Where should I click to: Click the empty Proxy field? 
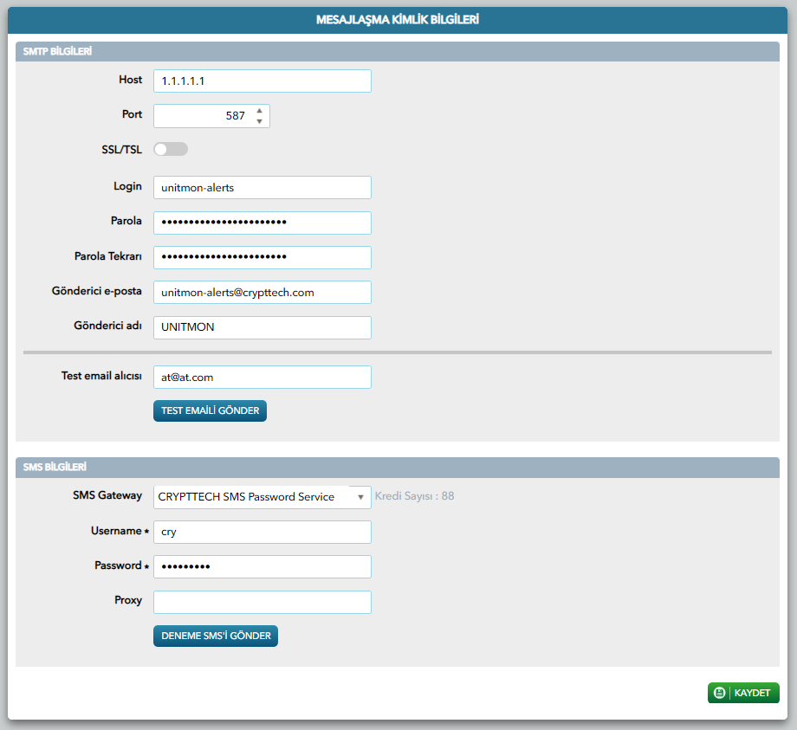click(x=262, y=602)
